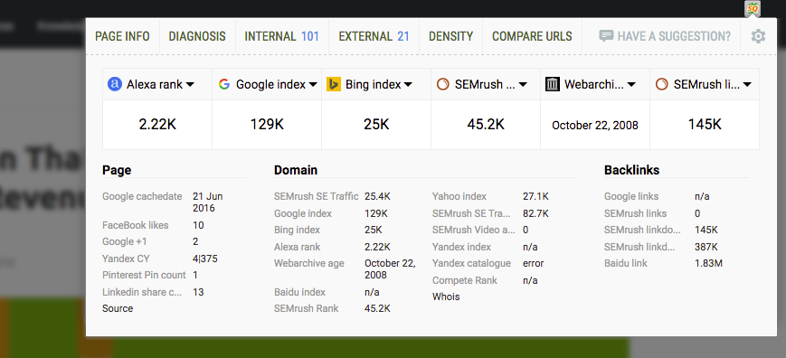Open the SEMrush rank column dropdown
Viewport: 786px width, 358px height.
(523, 85)
